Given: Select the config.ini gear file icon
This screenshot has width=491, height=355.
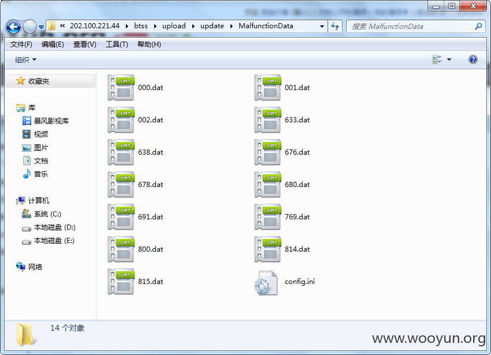Looking at the screenshot, I should click(x=266, y=283).
